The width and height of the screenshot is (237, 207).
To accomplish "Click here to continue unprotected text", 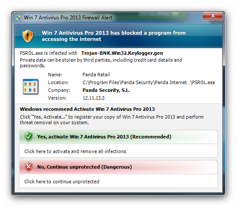I will [62, 182].
